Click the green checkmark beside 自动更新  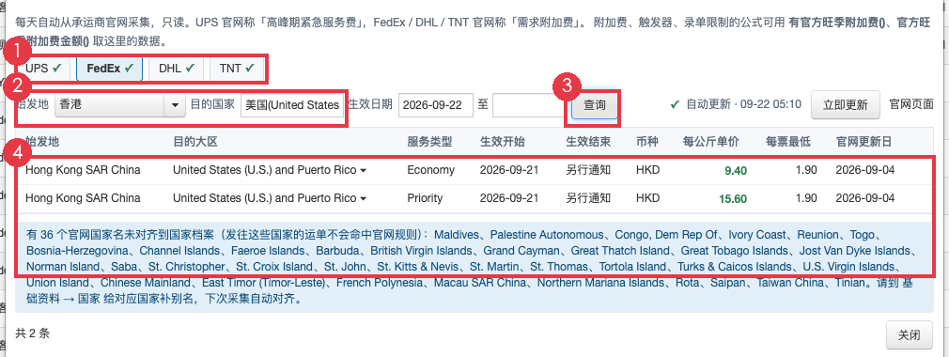[x=675, y=104]
